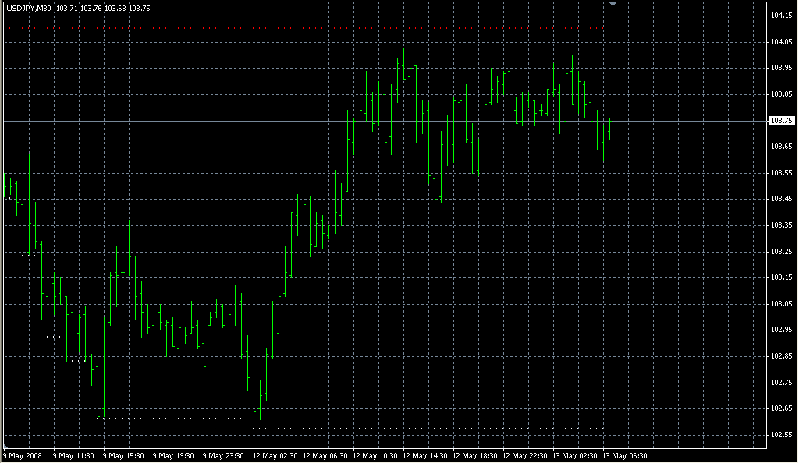Click the 12 May 22:30 time label

click(524, 455)
